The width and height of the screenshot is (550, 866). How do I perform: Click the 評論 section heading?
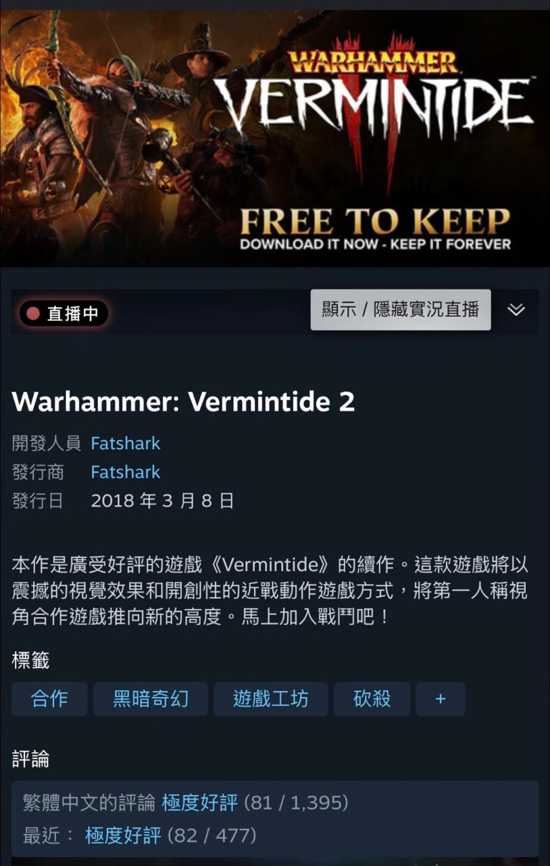tap(30, 759)
